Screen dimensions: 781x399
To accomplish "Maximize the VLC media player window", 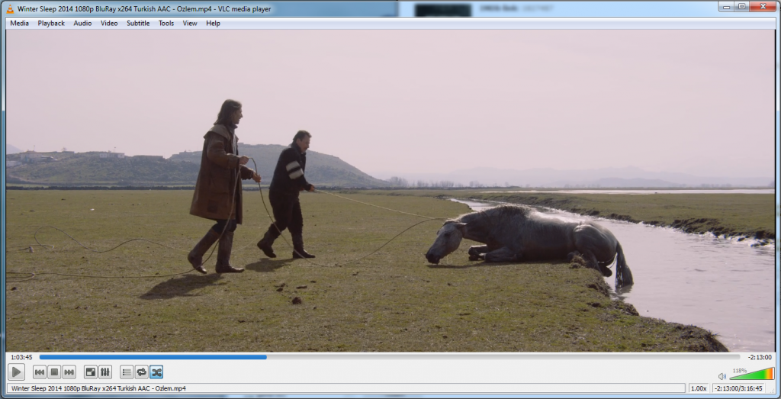I will 741,6.
